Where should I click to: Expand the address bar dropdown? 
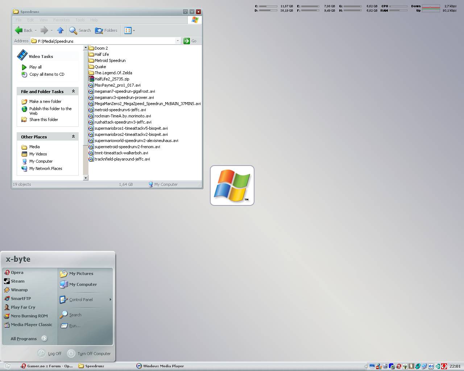point(178,41)
